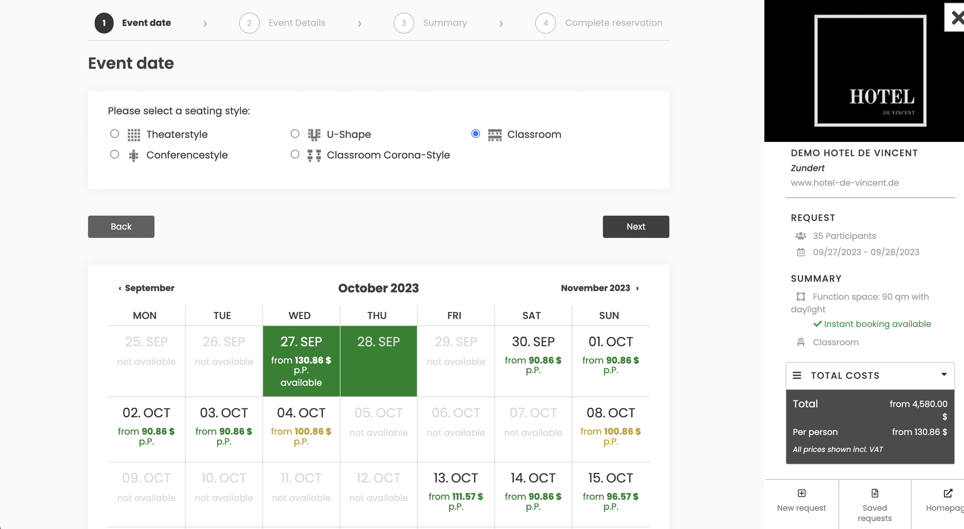Open www.hotel-de-vincent.de website link
The width and height of the screenshot is (964, 529).
(x=844, y=183)
